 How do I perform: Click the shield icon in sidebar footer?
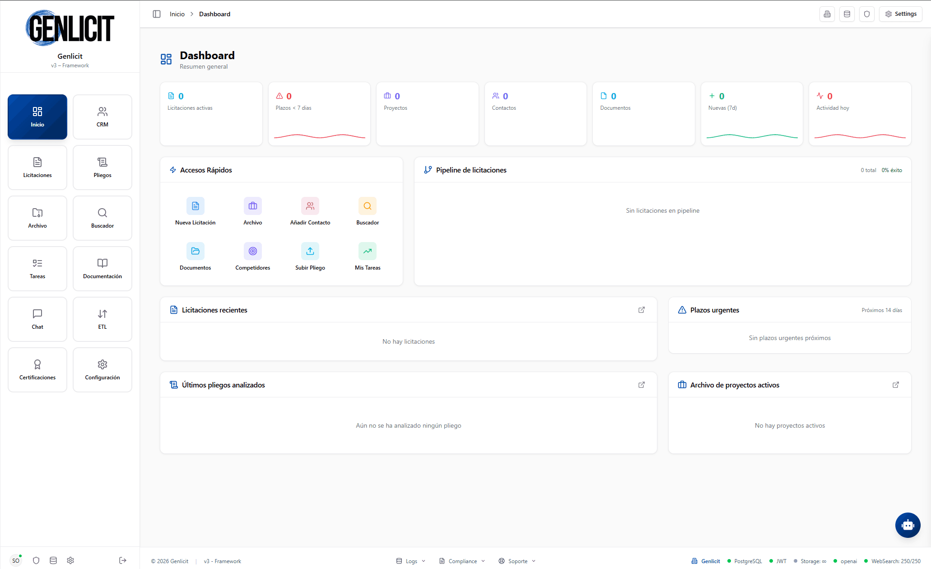[36, 560]
